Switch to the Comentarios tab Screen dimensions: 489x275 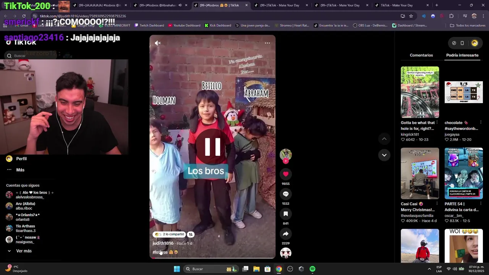(421, 55)
